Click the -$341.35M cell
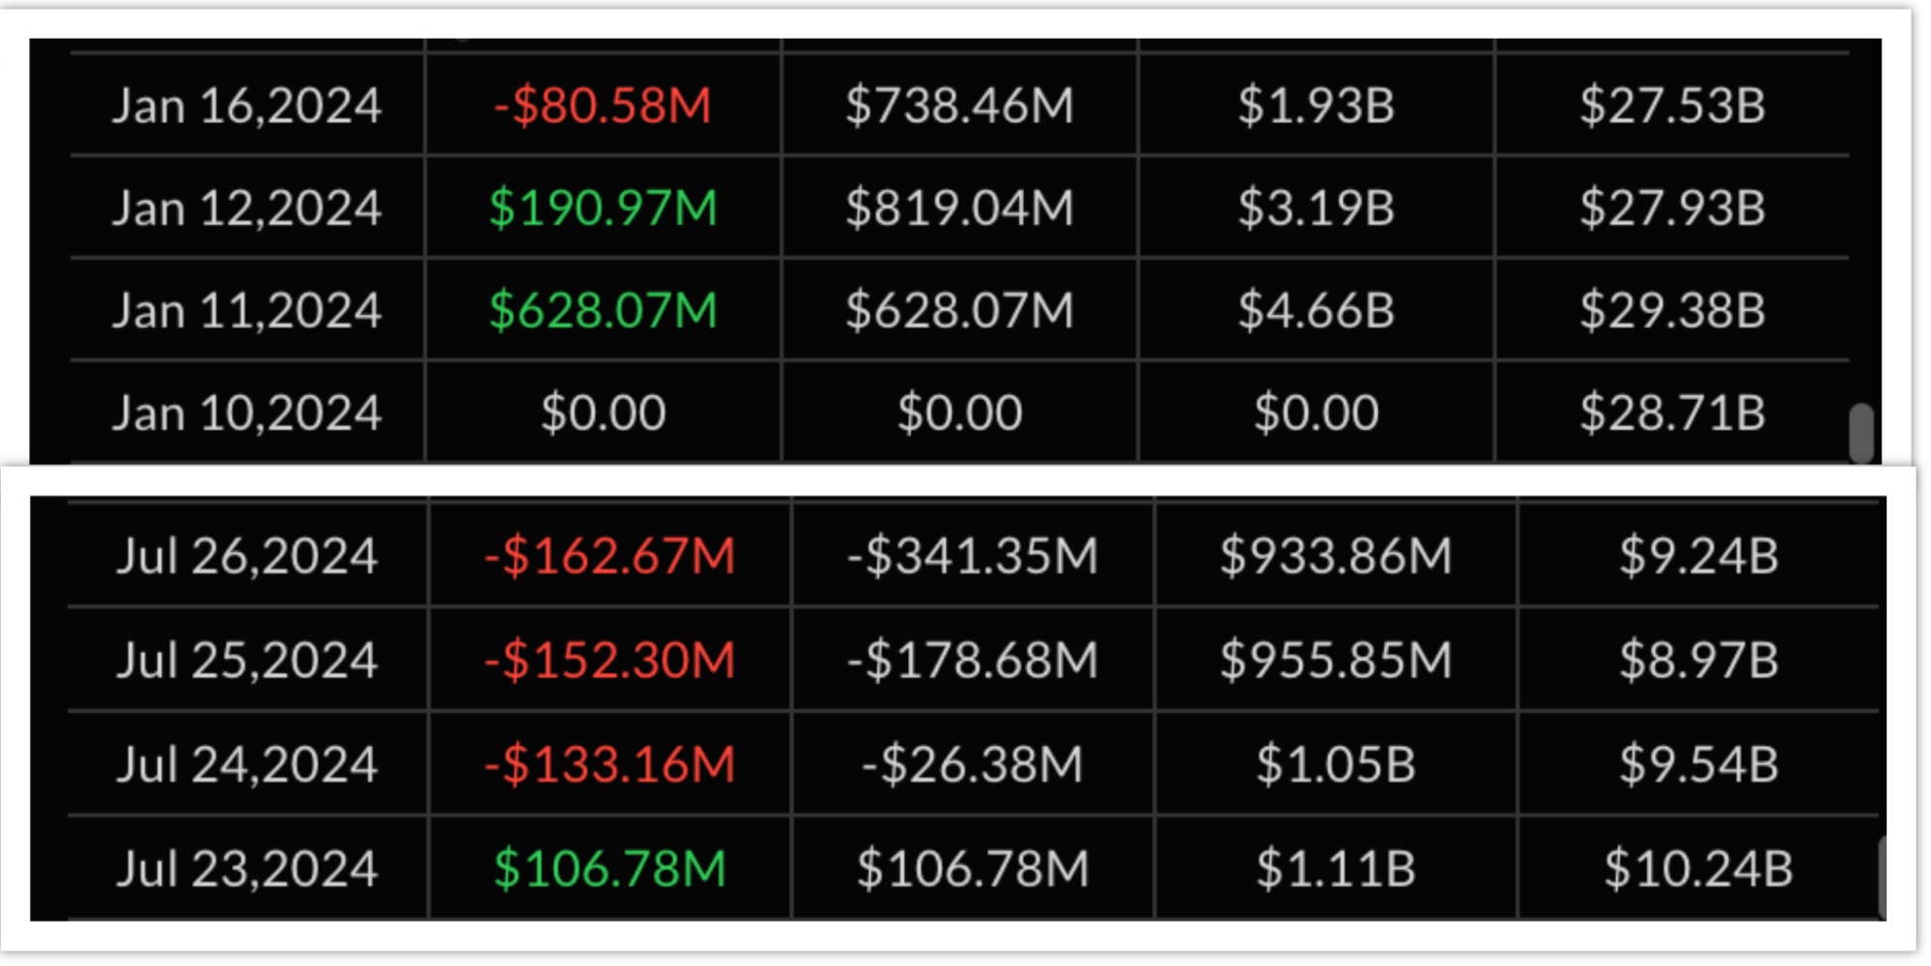 pos(972,555)
